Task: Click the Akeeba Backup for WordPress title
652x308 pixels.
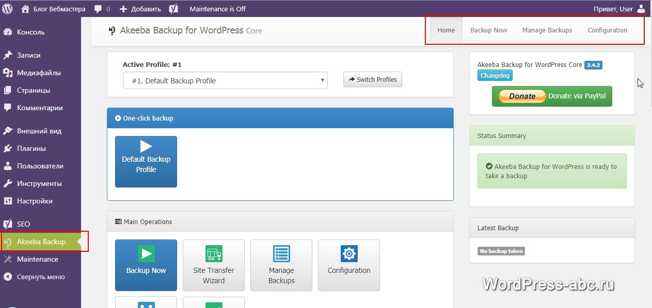Action: point(182,30)
